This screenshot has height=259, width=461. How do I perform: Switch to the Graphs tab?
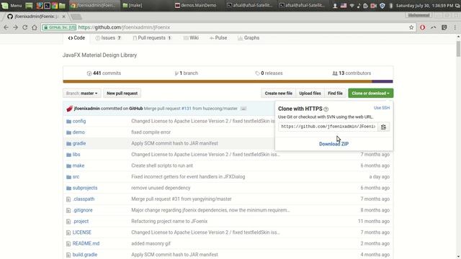pyautogui.click(x=249, y=38)
